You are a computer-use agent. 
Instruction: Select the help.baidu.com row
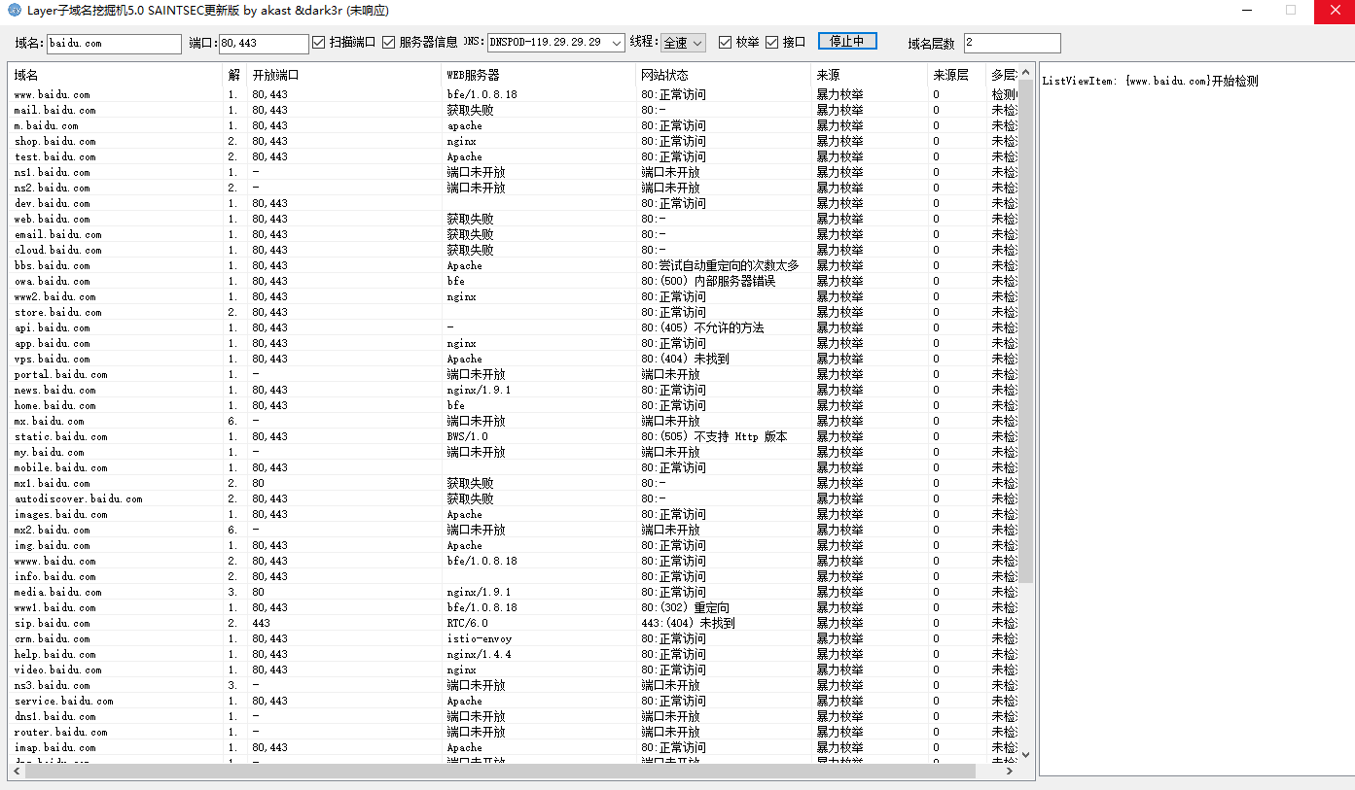[514, 654]
